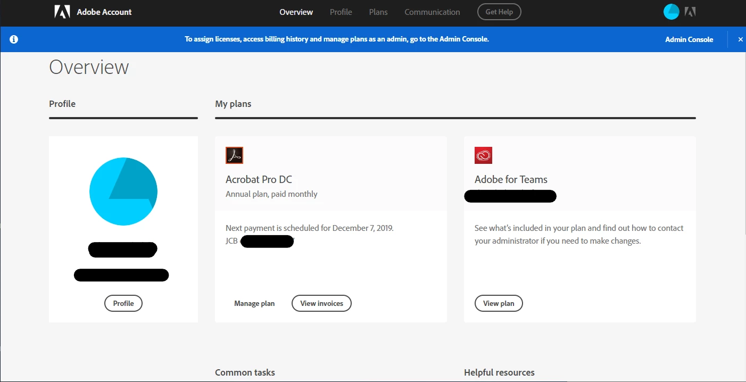Click the Adobe Account title text
Viewport: 746px width, 382px height.
coord(104,12)
